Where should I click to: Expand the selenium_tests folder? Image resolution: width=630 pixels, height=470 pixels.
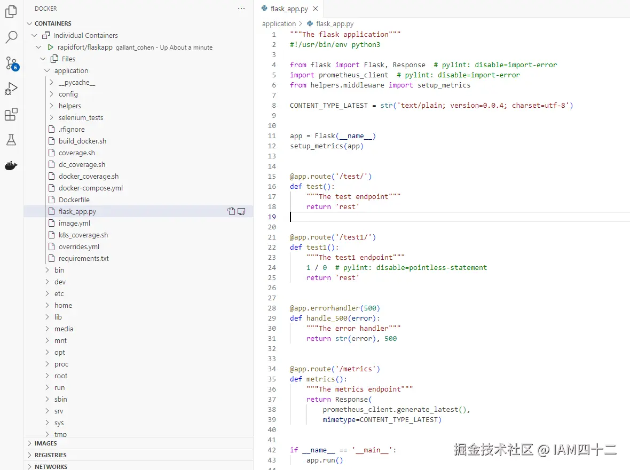pos(51,117)
